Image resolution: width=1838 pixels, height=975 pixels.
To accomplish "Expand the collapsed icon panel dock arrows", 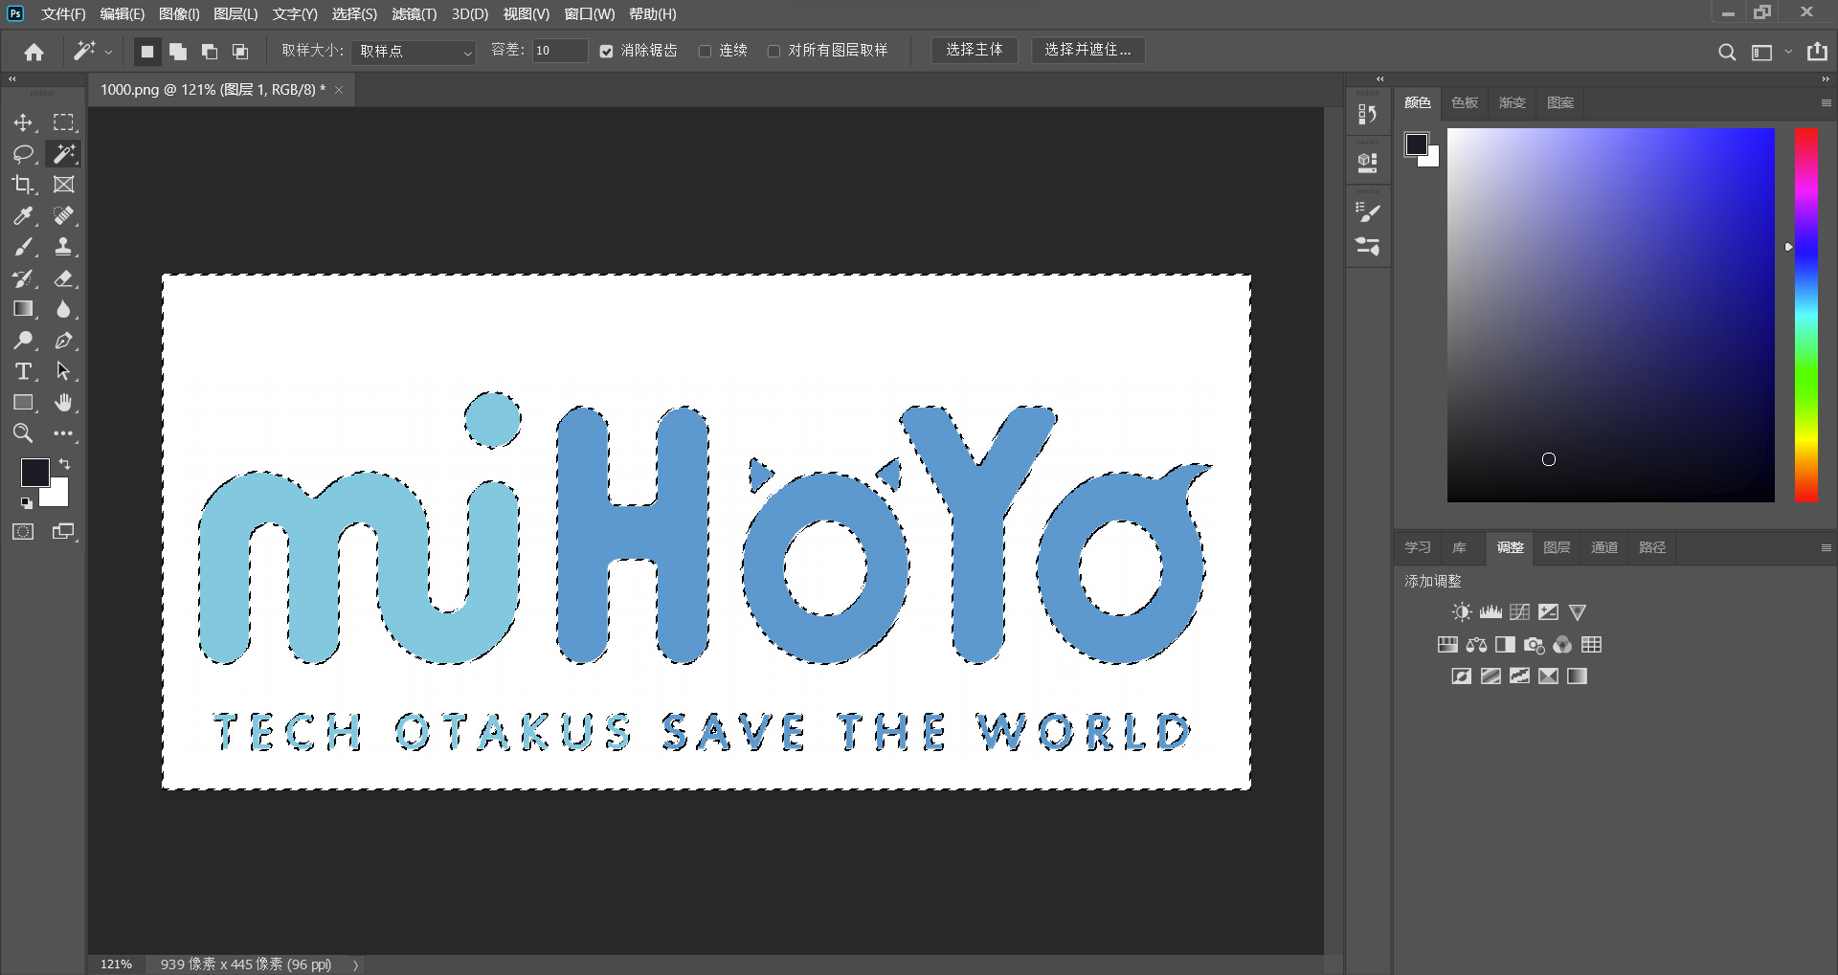I will pyautogui.click(x=1379, y=79).
